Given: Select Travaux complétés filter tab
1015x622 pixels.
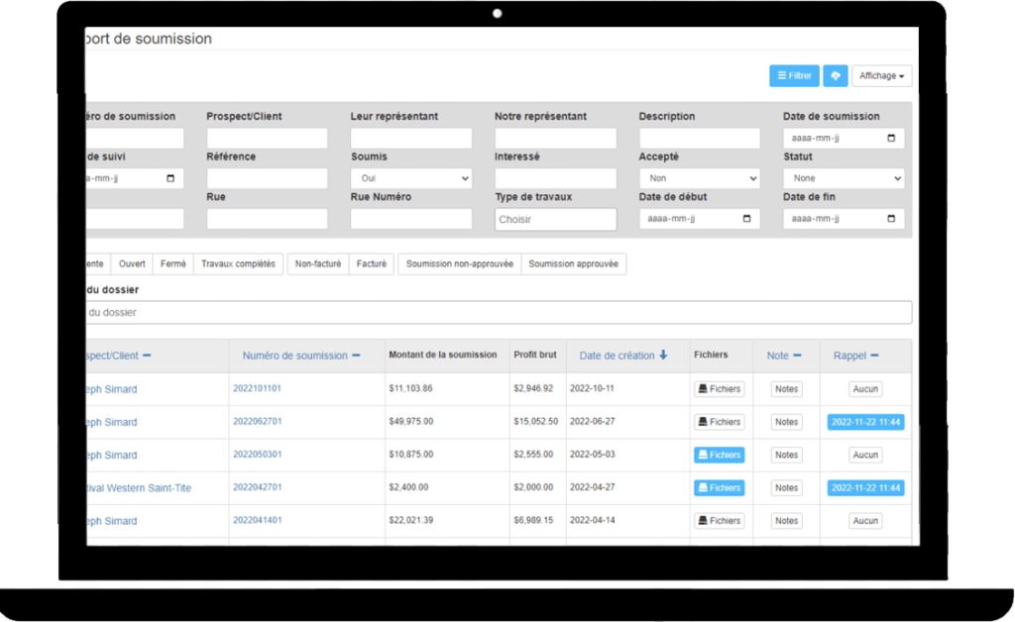Looking at the screenshot, I should click(238, 264).
